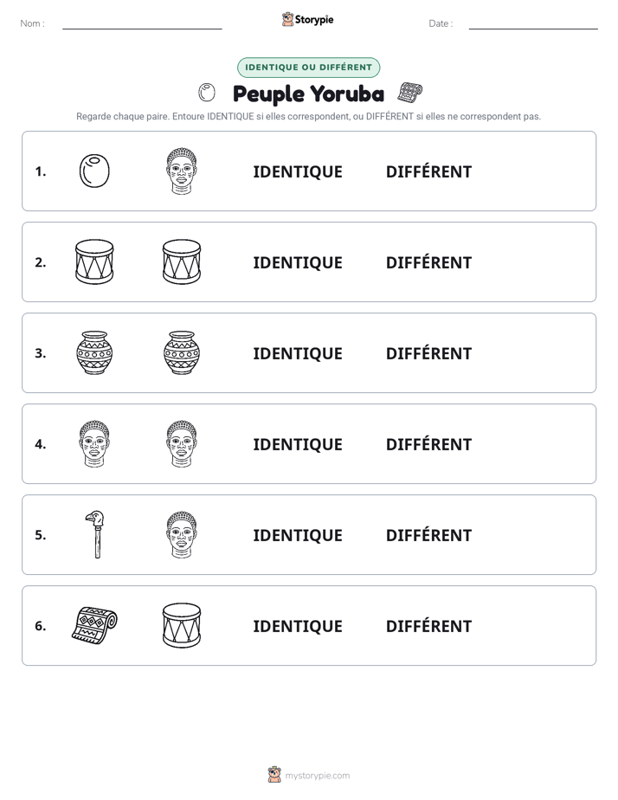
Task: Choose IDENTIQUE for question 4
Action: [x=298, y=444]
